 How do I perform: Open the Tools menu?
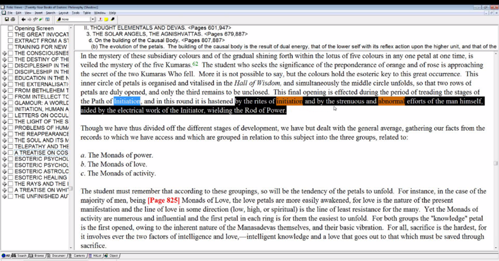coord(76,13)
